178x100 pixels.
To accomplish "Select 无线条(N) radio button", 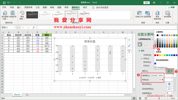I will pyautogui.click(x=142, y=55).
